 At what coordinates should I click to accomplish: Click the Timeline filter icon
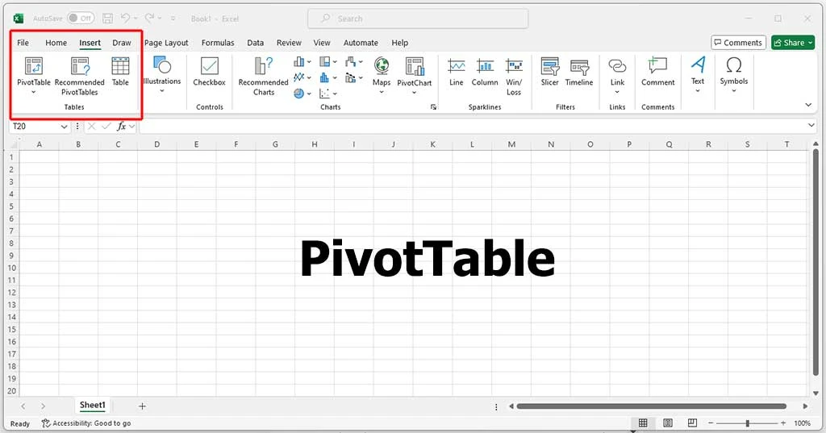[x=579, y=66]
